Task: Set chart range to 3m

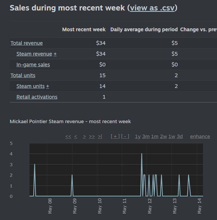Action: click(x=146, y=136)
